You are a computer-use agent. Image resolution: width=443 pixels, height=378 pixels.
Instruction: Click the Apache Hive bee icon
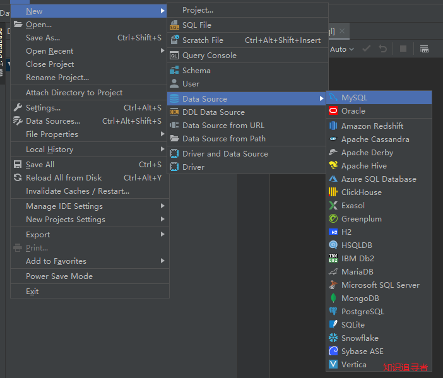(x=333, y=165)
